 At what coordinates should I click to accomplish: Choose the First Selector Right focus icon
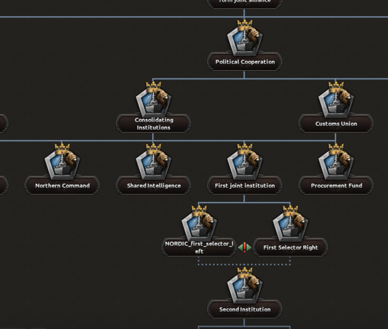pyautogui.click(x=291, y=224)
